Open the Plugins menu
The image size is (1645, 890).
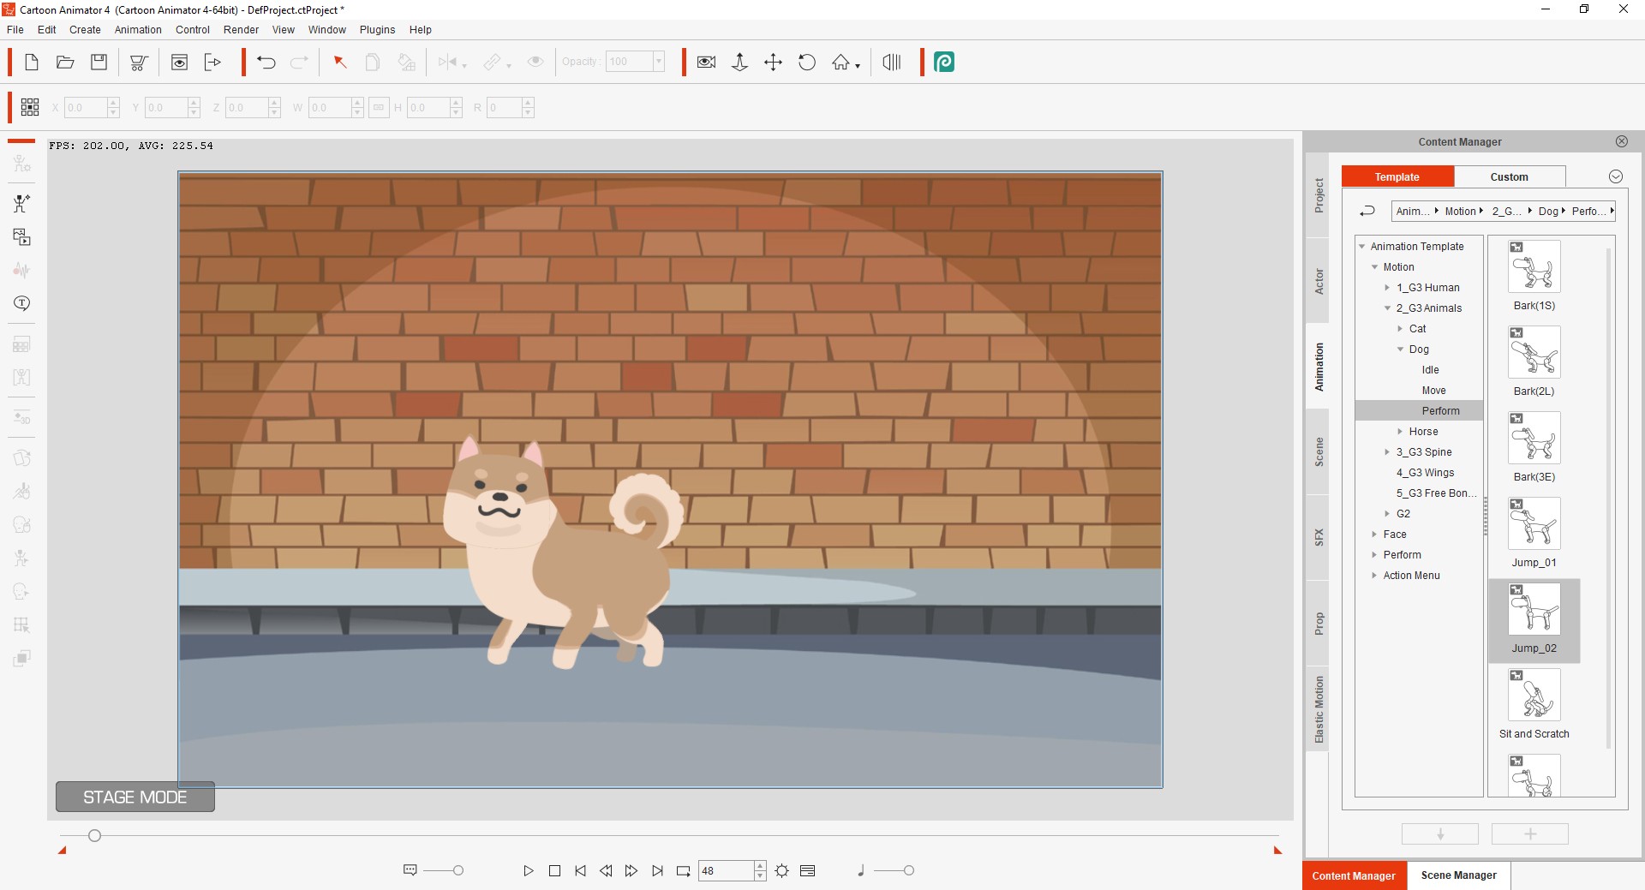[x=377, y=29]
